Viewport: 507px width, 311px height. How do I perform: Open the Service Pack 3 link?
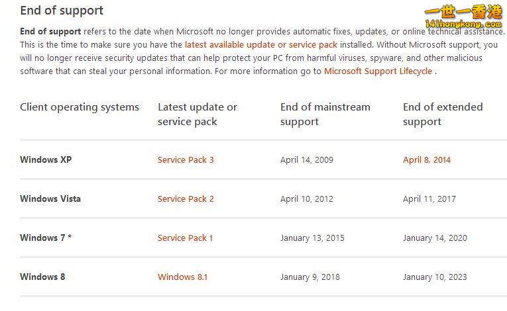click(x=186, y=160)
